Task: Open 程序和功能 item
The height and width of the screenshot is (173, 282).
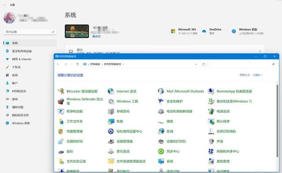Action: 70,111
